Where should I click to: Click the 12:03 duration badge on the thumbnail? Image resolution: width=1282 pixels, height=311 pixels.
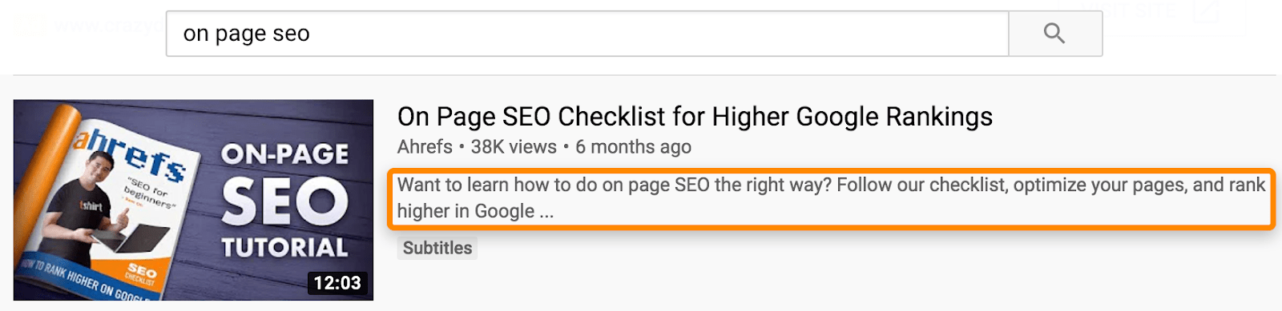(337, 283)
